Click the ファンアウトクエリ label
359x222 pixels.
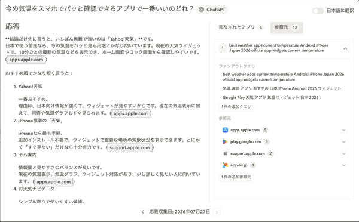[x=237, y=66]
